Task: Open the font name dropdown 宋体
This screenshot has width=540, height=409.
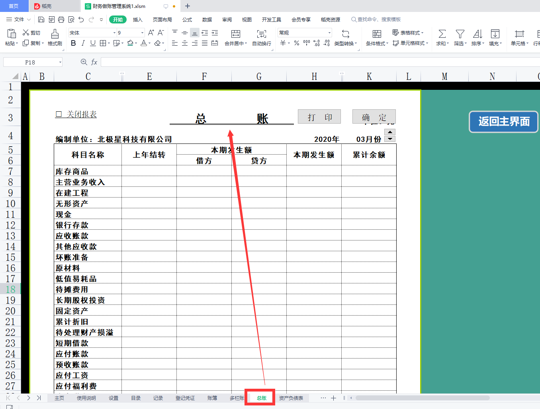Action: coord(115,33)
